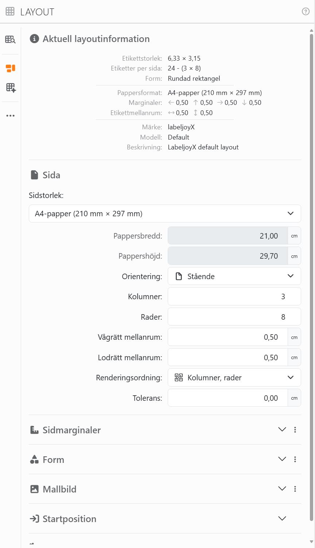This screenshot has height=548, width=315.
Task: Click the Startposition section title
Action: pyautogui.click(x=70, y=519)
